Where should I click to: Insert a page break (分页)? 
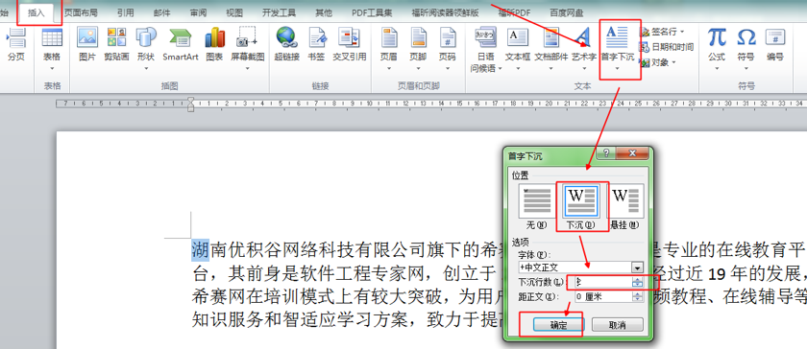click(15, 45)
